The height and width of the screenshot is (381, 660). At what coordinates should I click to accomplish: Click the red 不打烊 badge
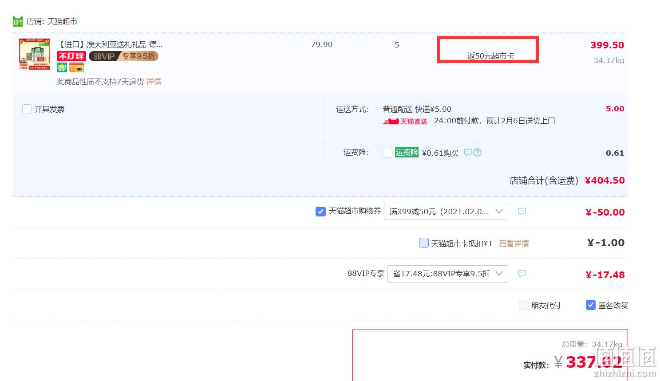coord(71,56)
